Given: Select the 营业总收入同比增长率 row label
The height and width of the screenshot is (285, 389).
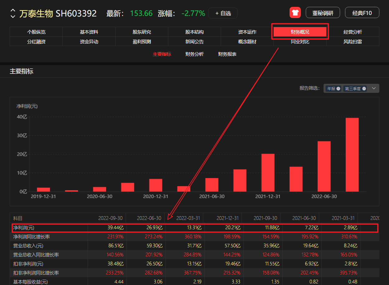Looking at the screenshot, I should click(36, 255).
